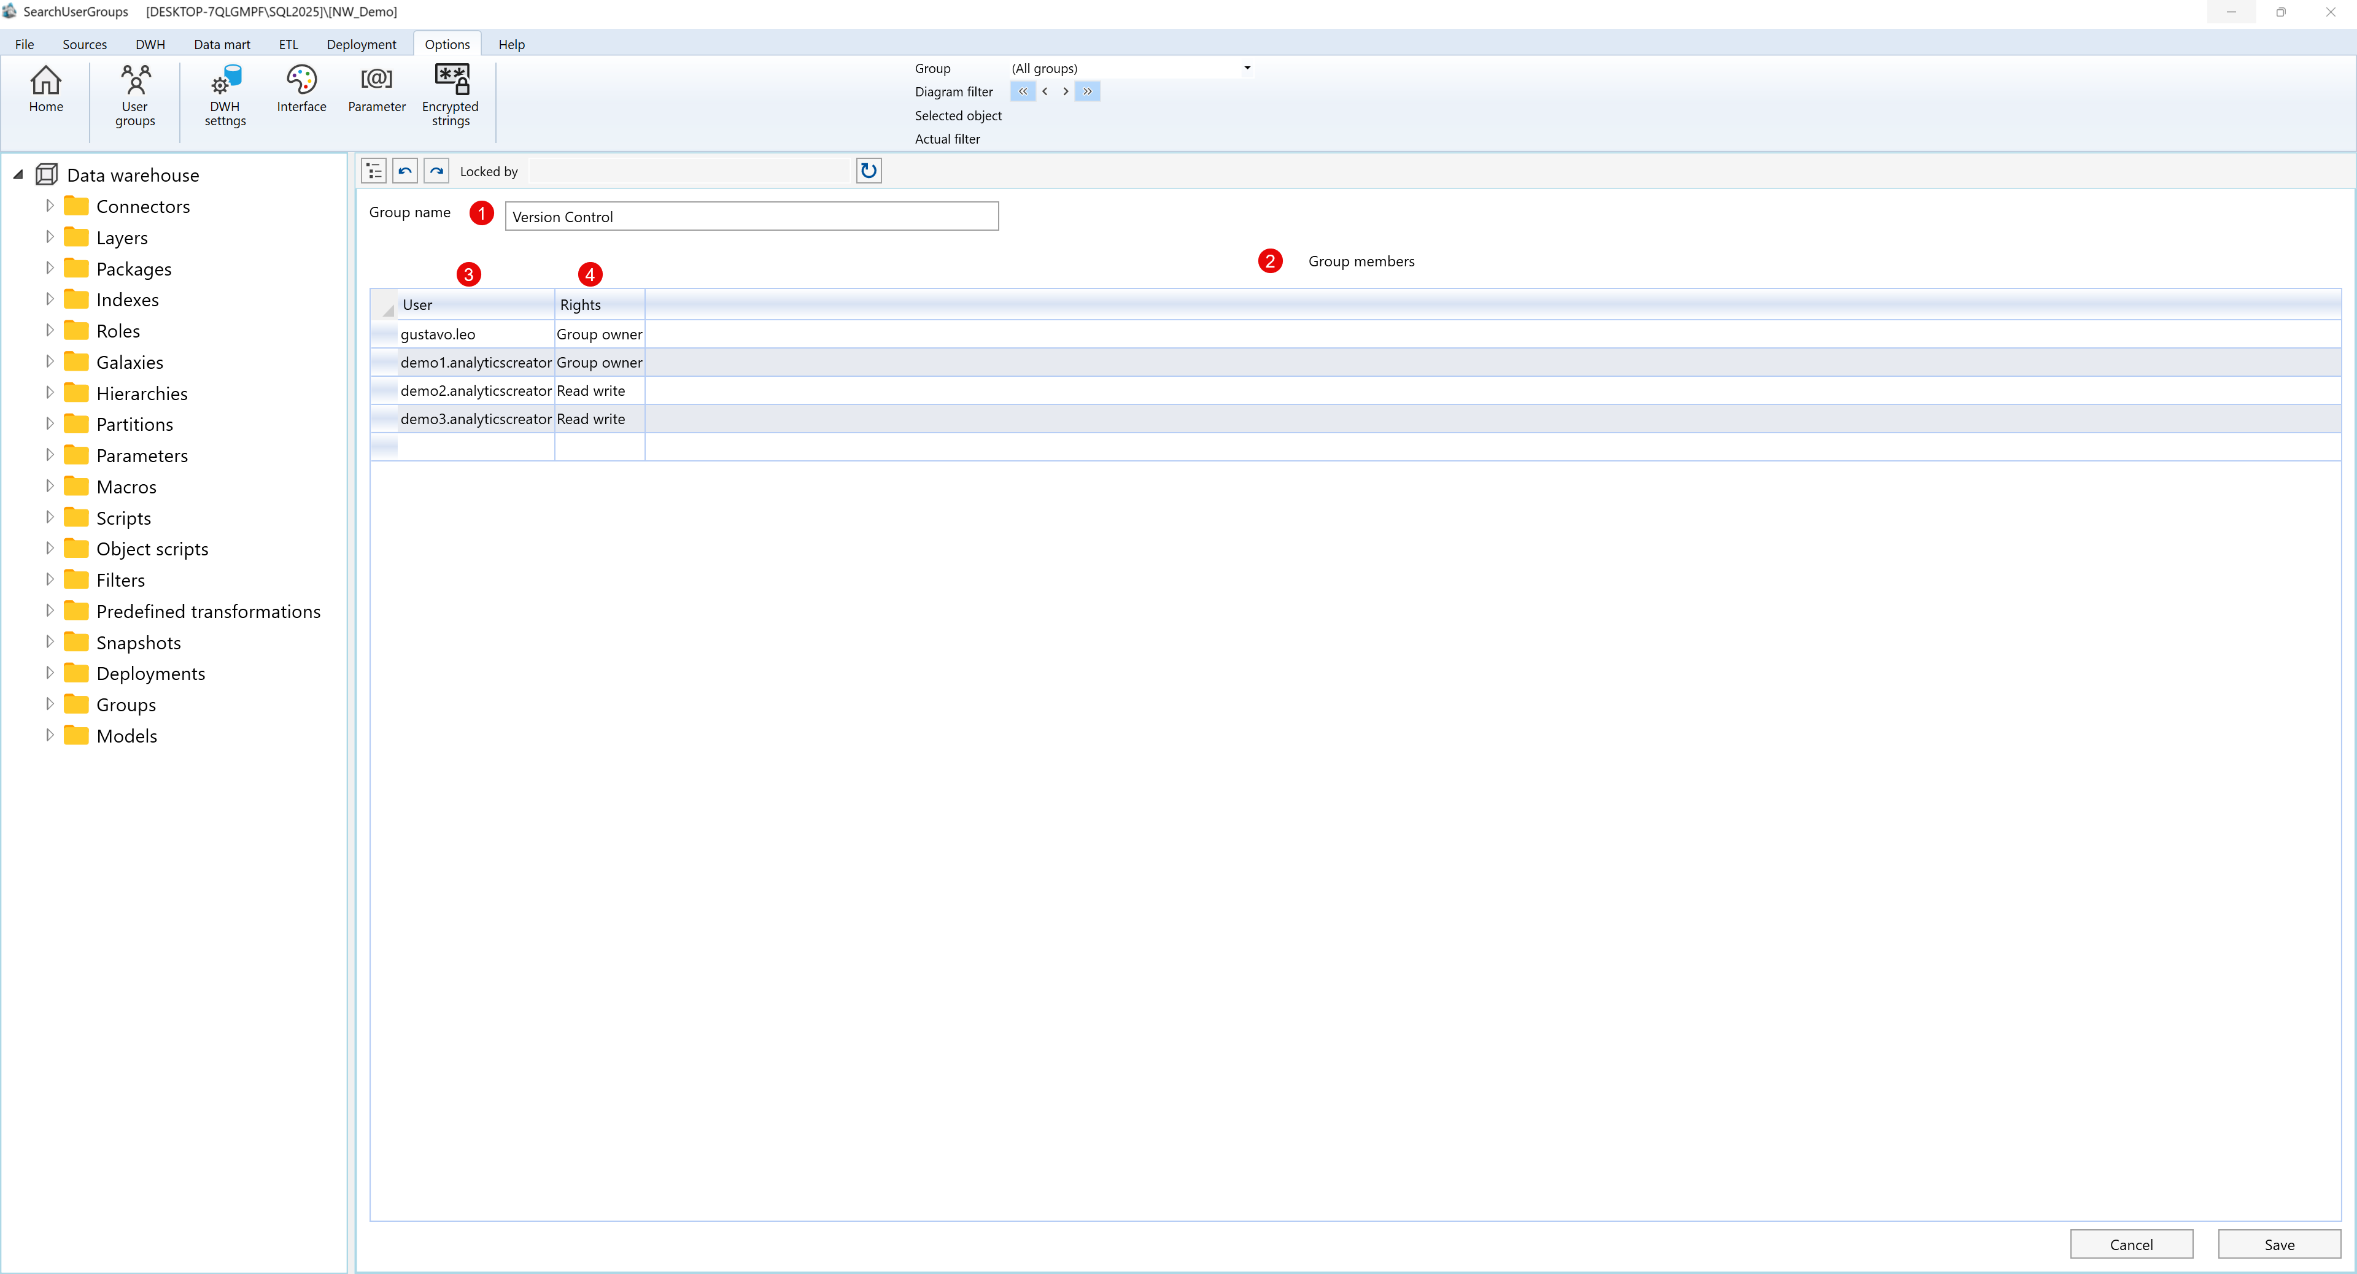Select the Interface icon
Image resolution: width=2357 pixels, height=1274 pixels.
pos(301,90)
